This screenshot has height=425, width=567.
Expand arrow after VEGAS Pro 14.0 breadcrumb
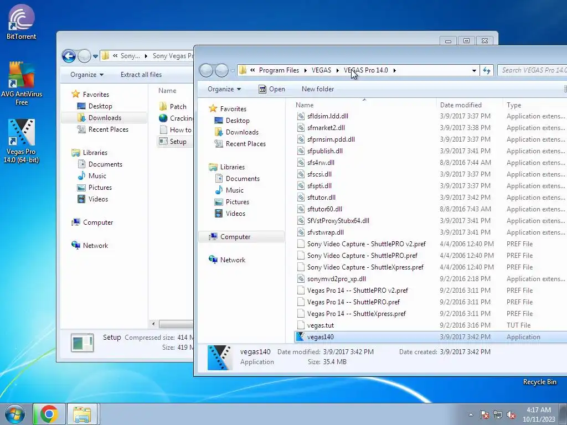pyautogui.click(x=394, y=70)
